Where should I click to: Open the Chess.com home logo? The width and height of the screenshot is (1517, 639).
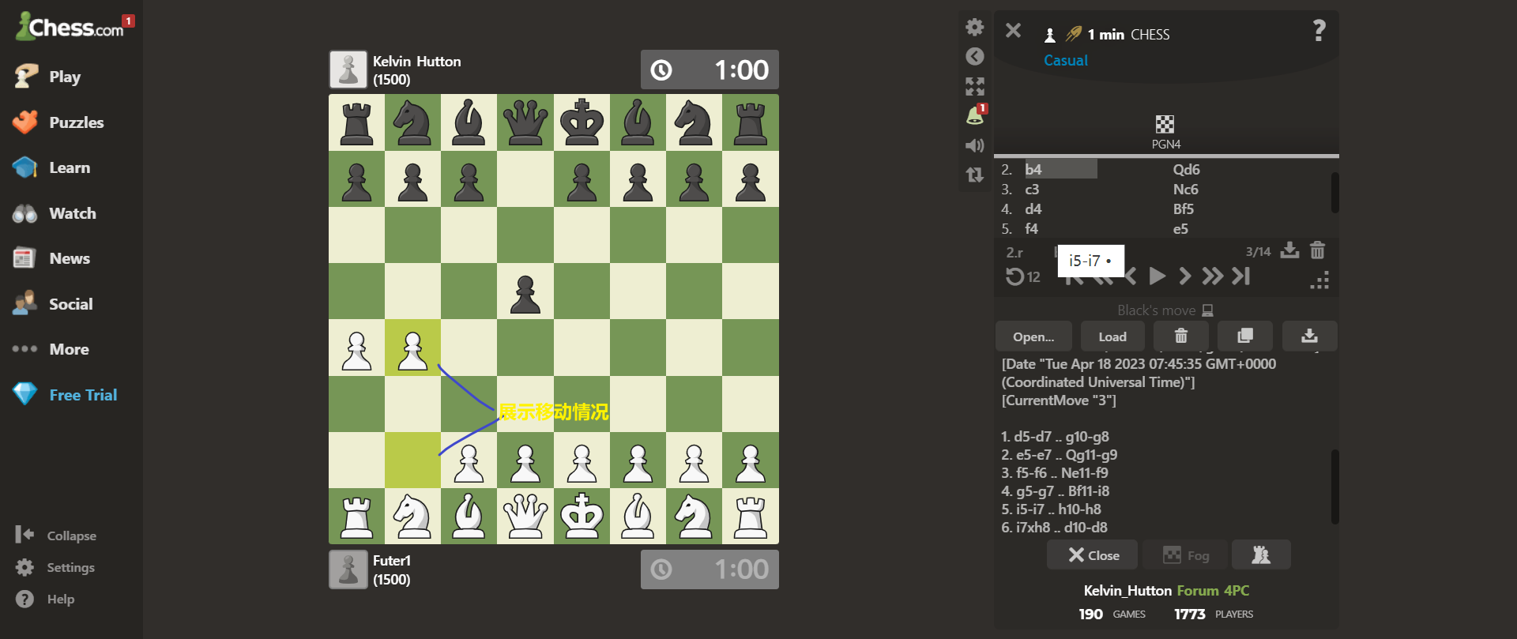tap(70, 27)
